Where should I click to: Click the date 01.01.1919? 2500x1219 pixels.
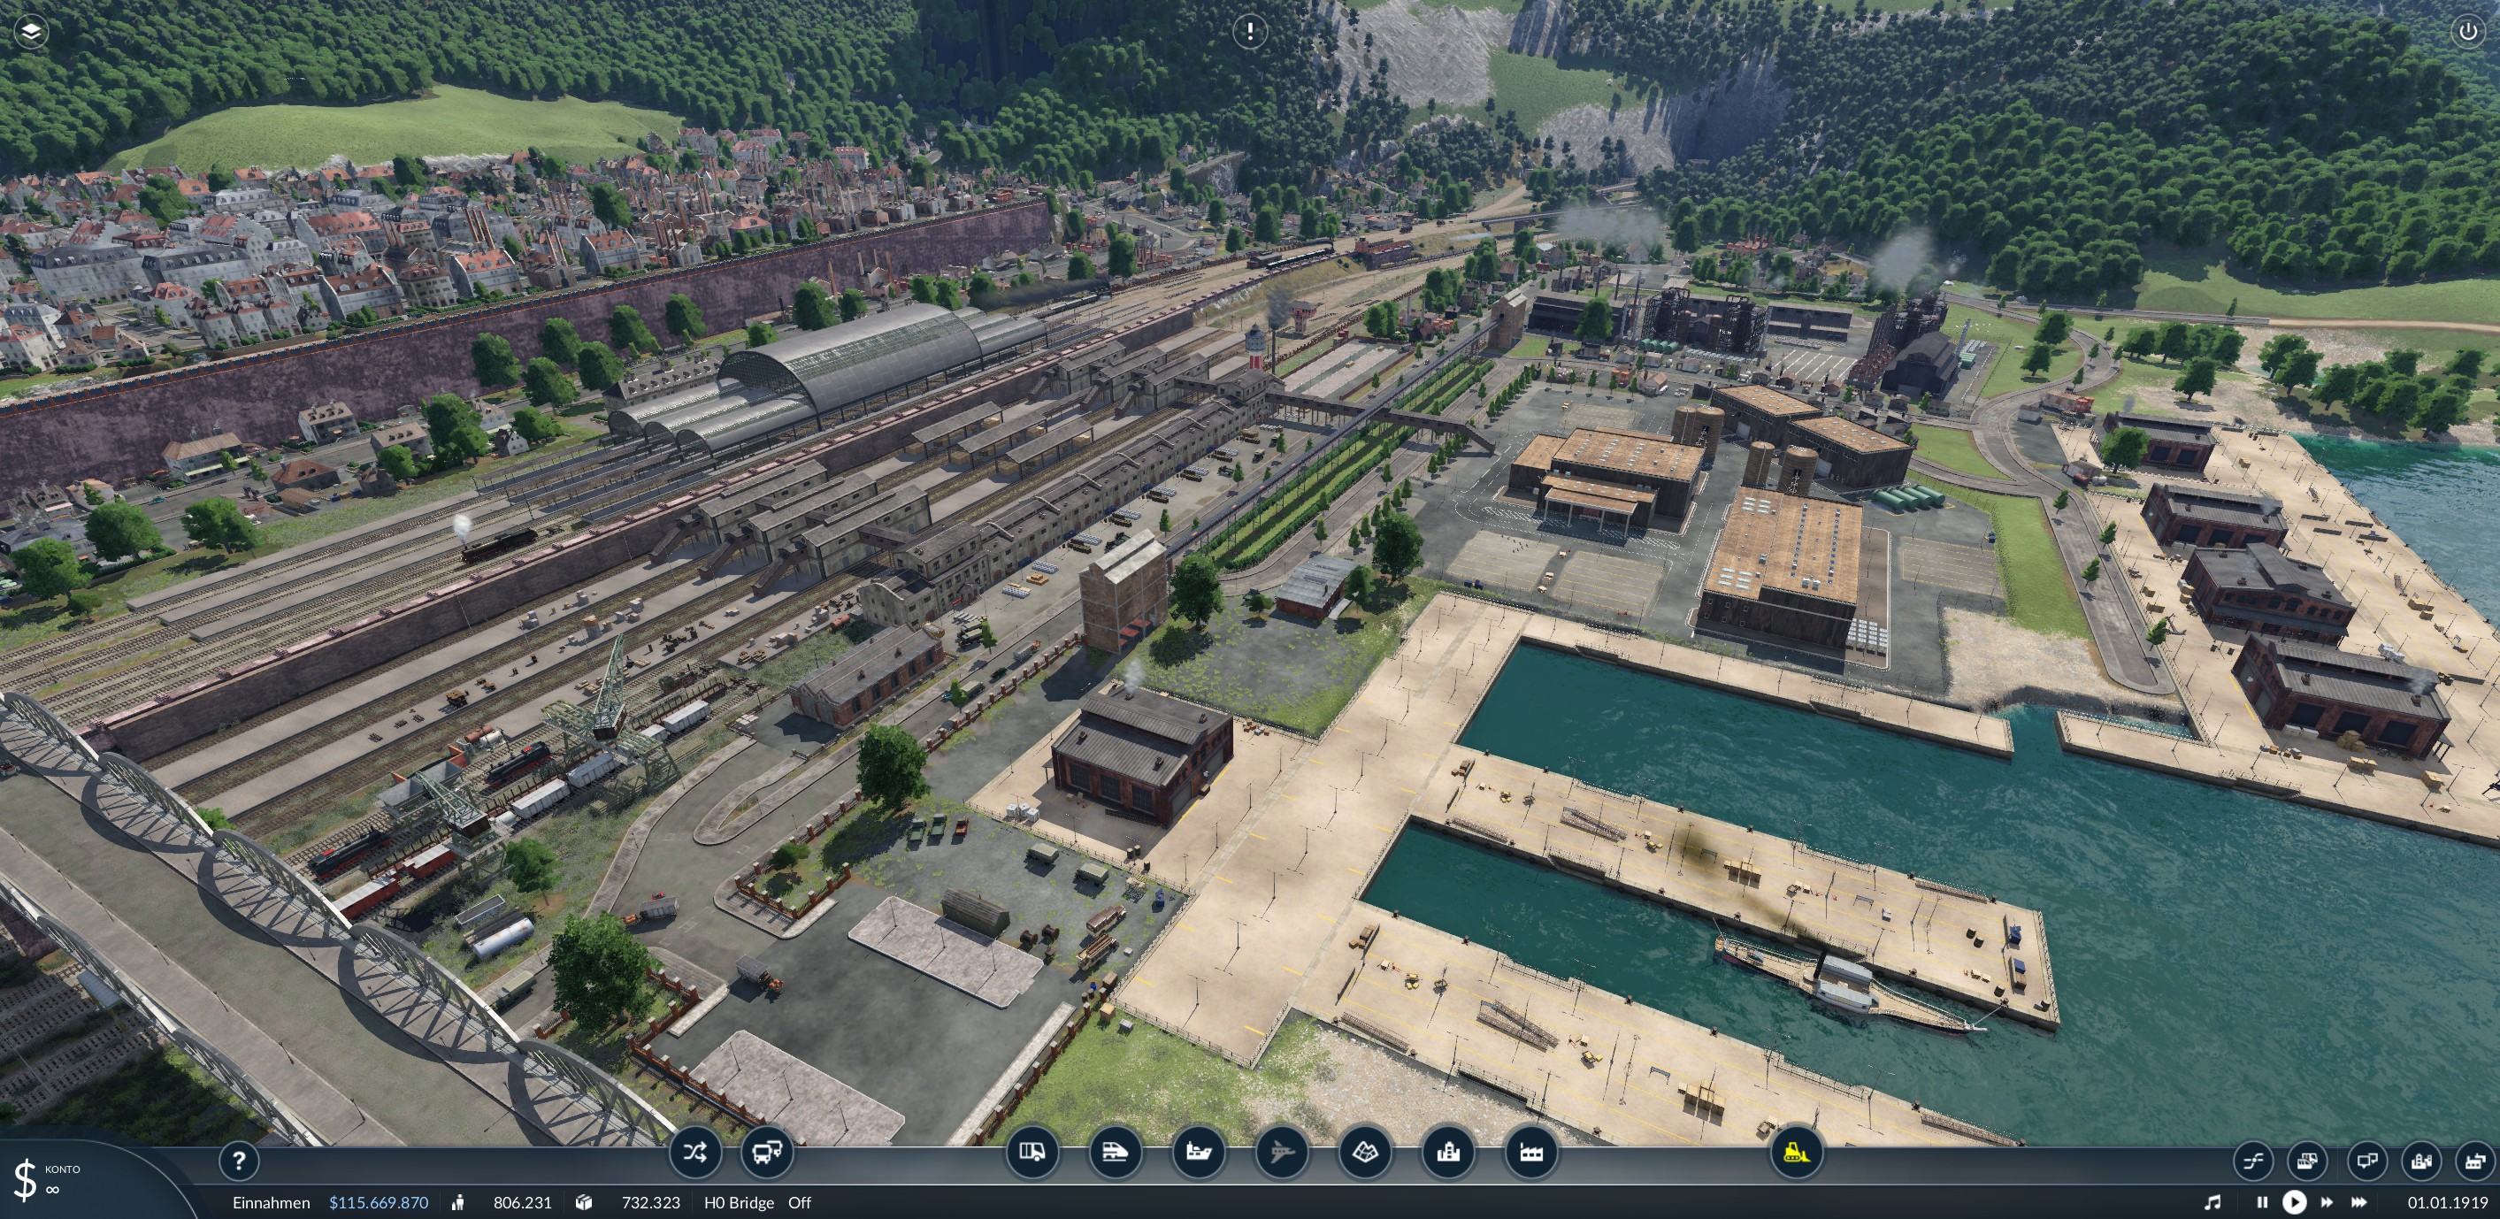[2447, 1202]
